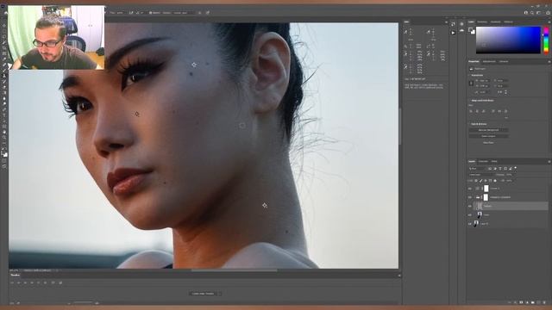Select the Eraser tool

pos(4,87)
